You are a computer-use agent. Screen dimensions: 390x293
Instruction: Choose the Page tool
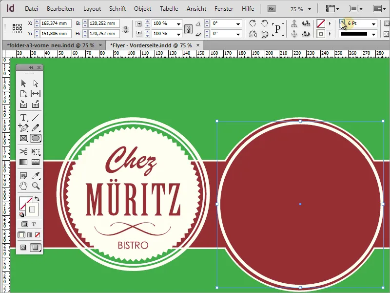[23, 94]
